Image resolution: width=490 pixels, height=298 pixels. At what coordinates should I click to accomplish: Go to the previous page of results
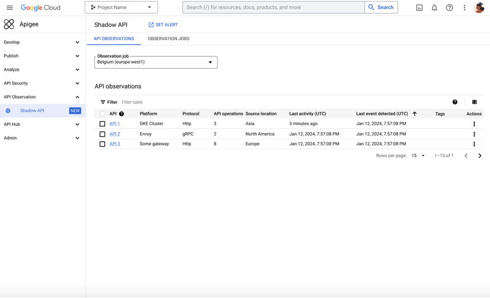[466, 156]
